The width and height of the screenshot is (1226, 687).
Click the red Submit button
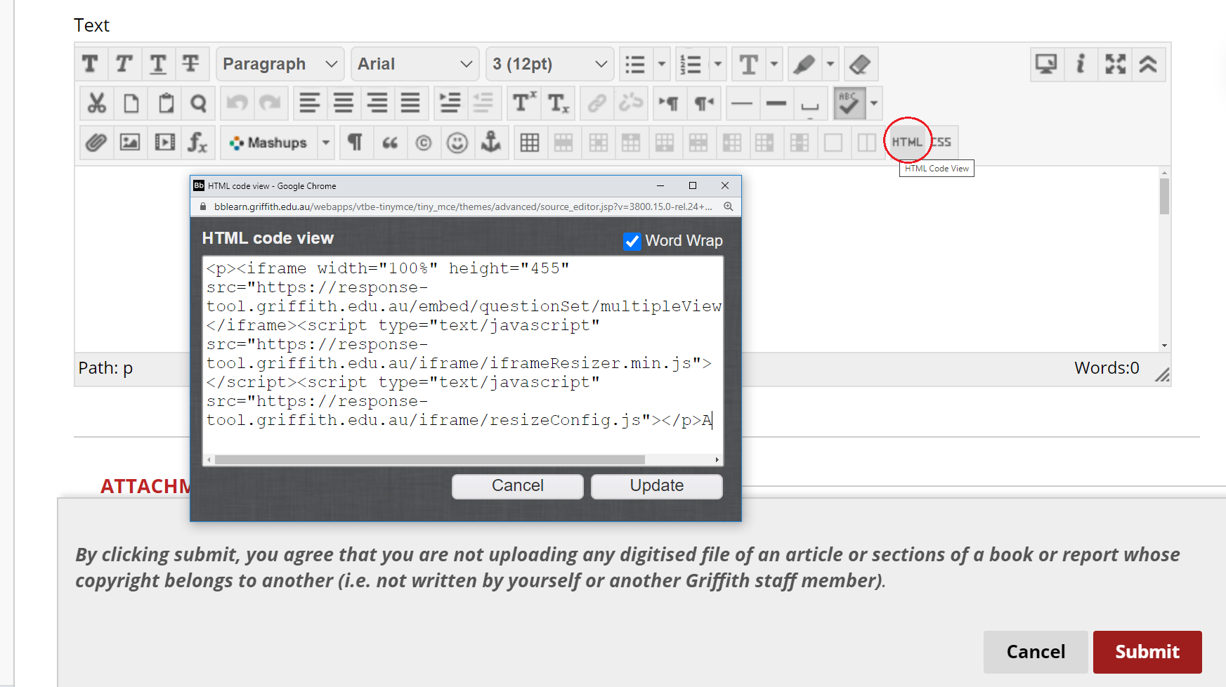[x=1147, y=652]
